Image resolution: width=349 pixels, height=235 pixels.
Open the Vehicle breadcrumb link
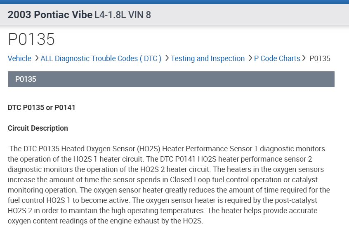tap(19, 59)
